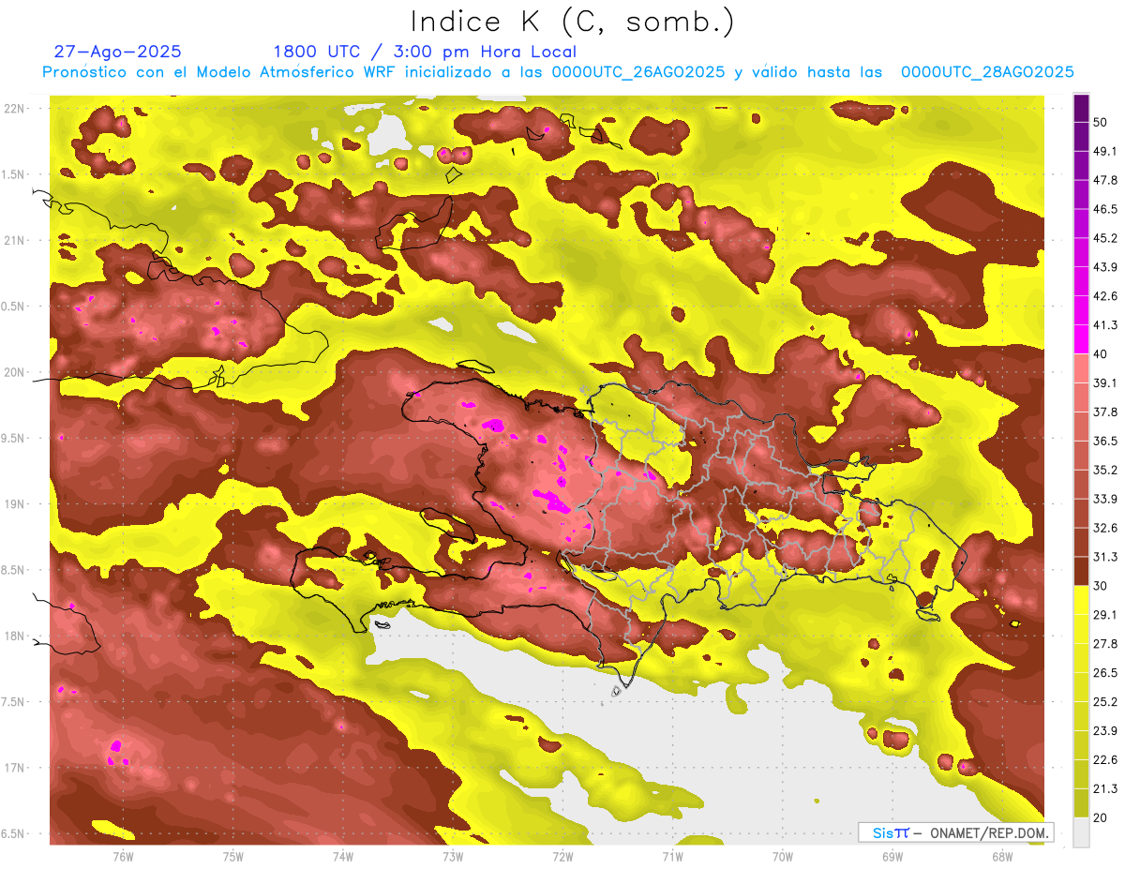
Task: Click the date label '27-Ago-2025'
Action: (x=117, y=52)
